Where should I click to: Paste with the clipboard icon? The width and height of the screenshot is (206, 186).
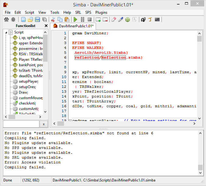pos(67,20)
